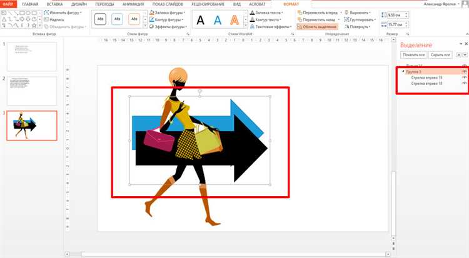Open the Переместить вперед dropdown arrow
This screenshot has width=469, height=258.
pyautogui.click(x=341, y=12)
